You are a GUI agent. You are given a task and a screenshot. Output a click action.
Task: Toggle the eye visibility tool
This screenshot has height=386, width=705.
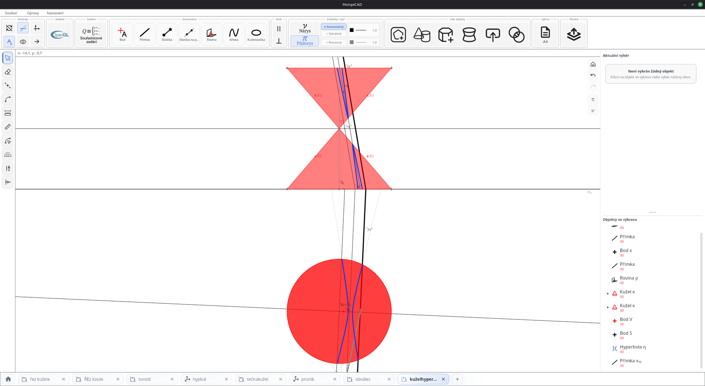coord(23,42)
